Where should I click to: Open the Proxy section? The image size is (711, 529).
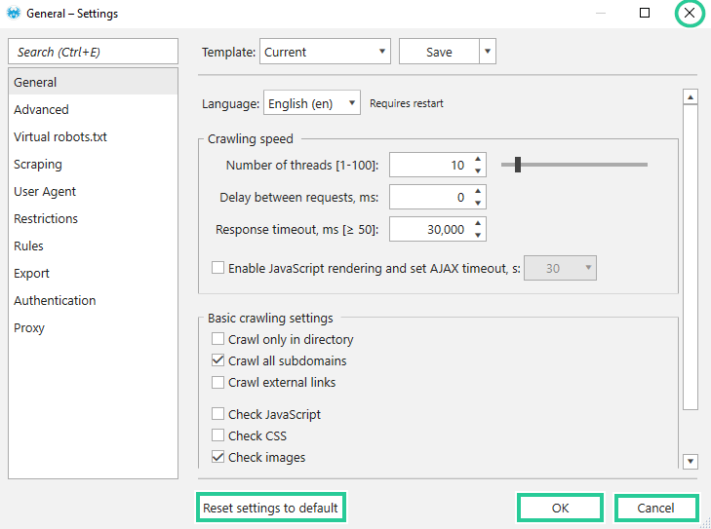pyautogui.click(x=93, y=327)
